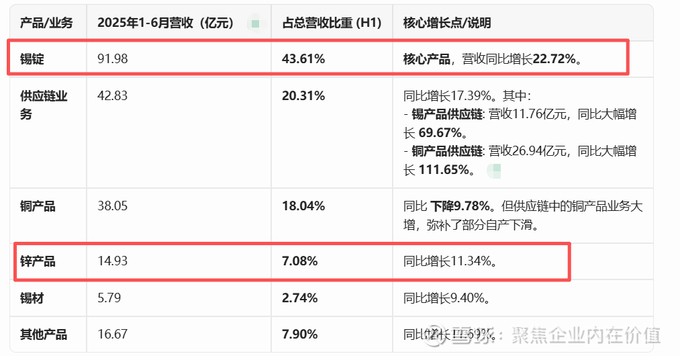Click the 43.61% share cell
This screenshot has width=680, height=356.
[x=303, y=59]
